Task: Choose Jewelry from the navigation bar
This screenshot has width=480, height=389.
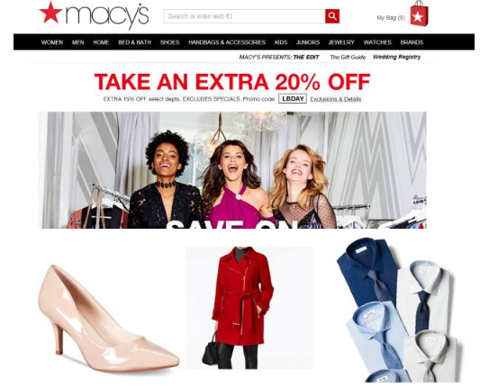Action: [x=341, y=42]
